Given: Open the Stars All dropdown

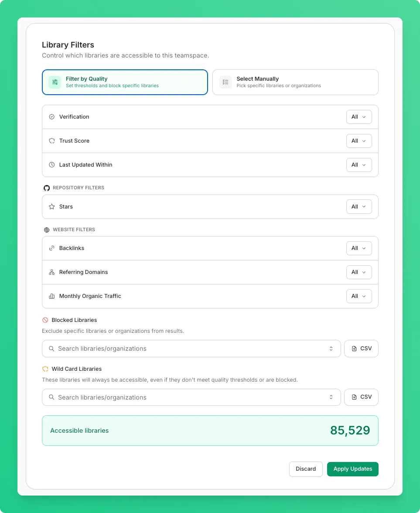Looking at the screenshot, I should point(359,207).
